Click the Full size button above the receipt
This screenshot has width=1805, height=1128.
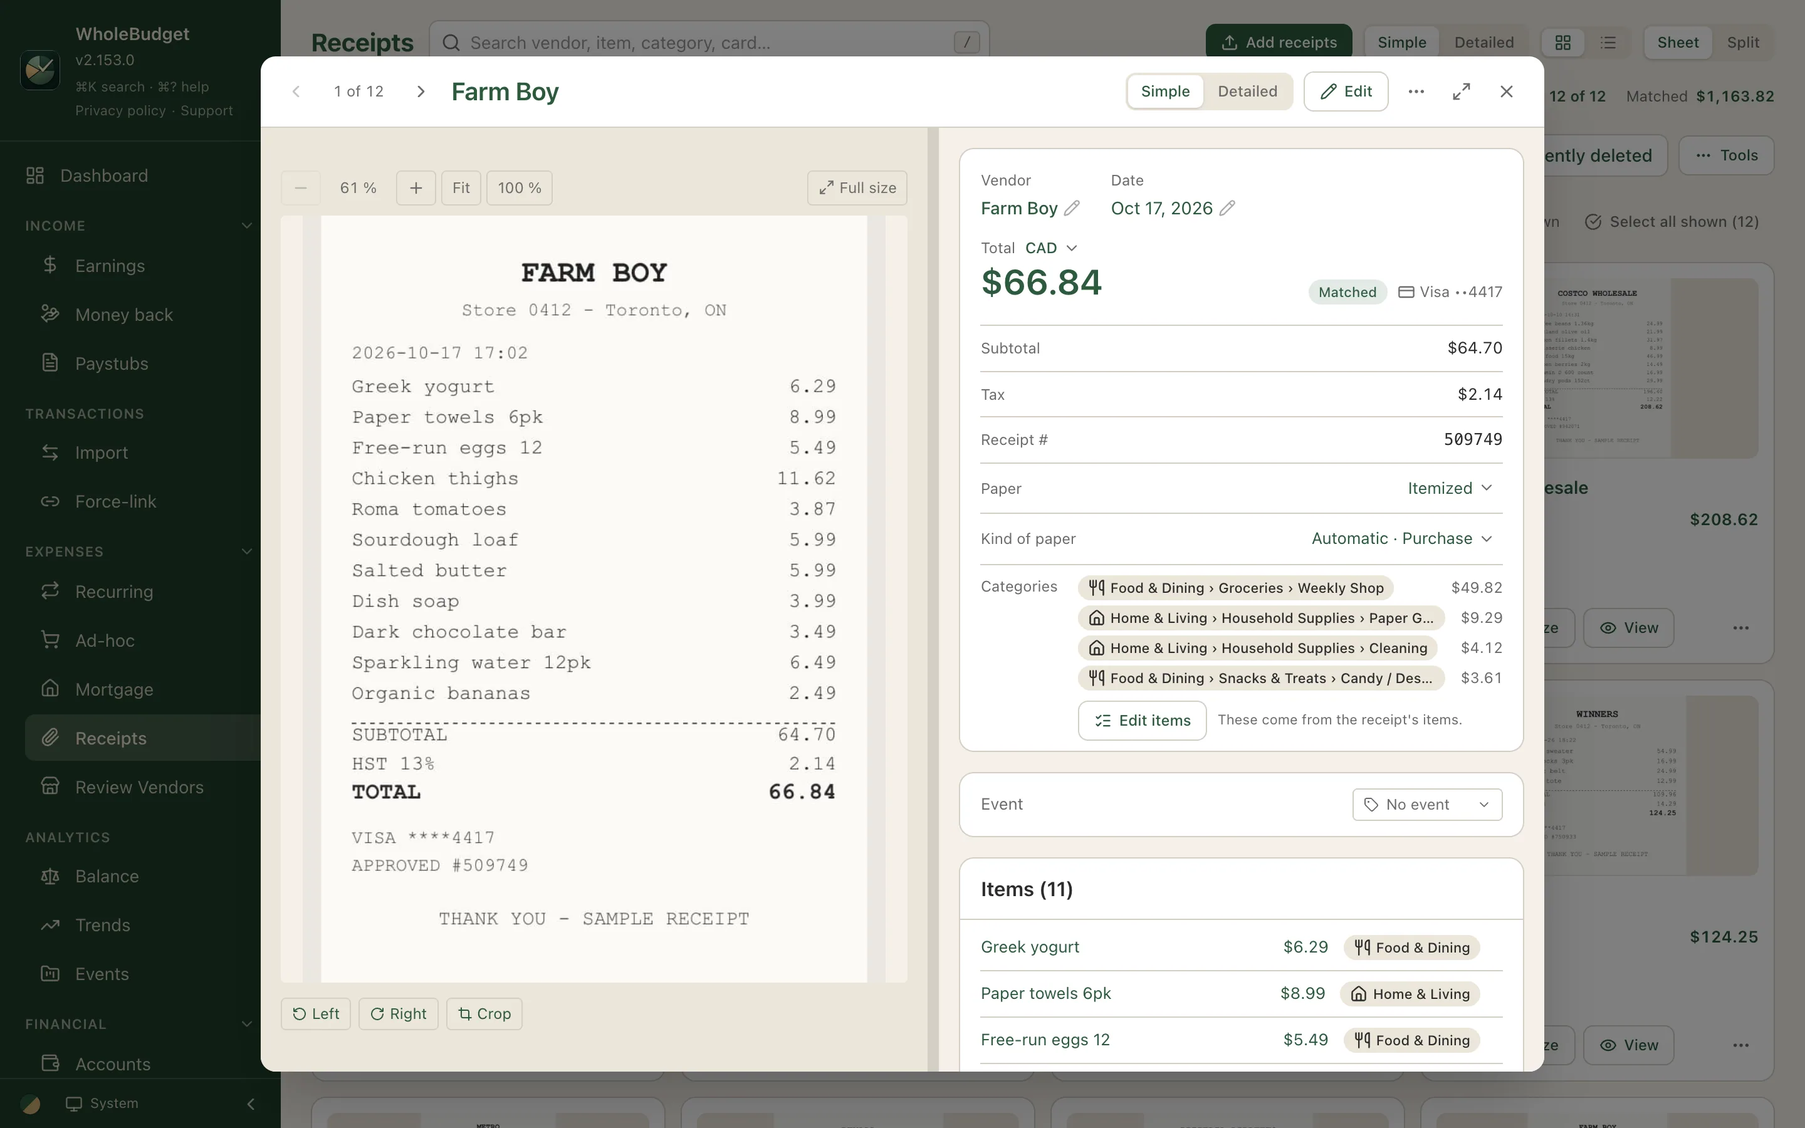pos(857,188)
